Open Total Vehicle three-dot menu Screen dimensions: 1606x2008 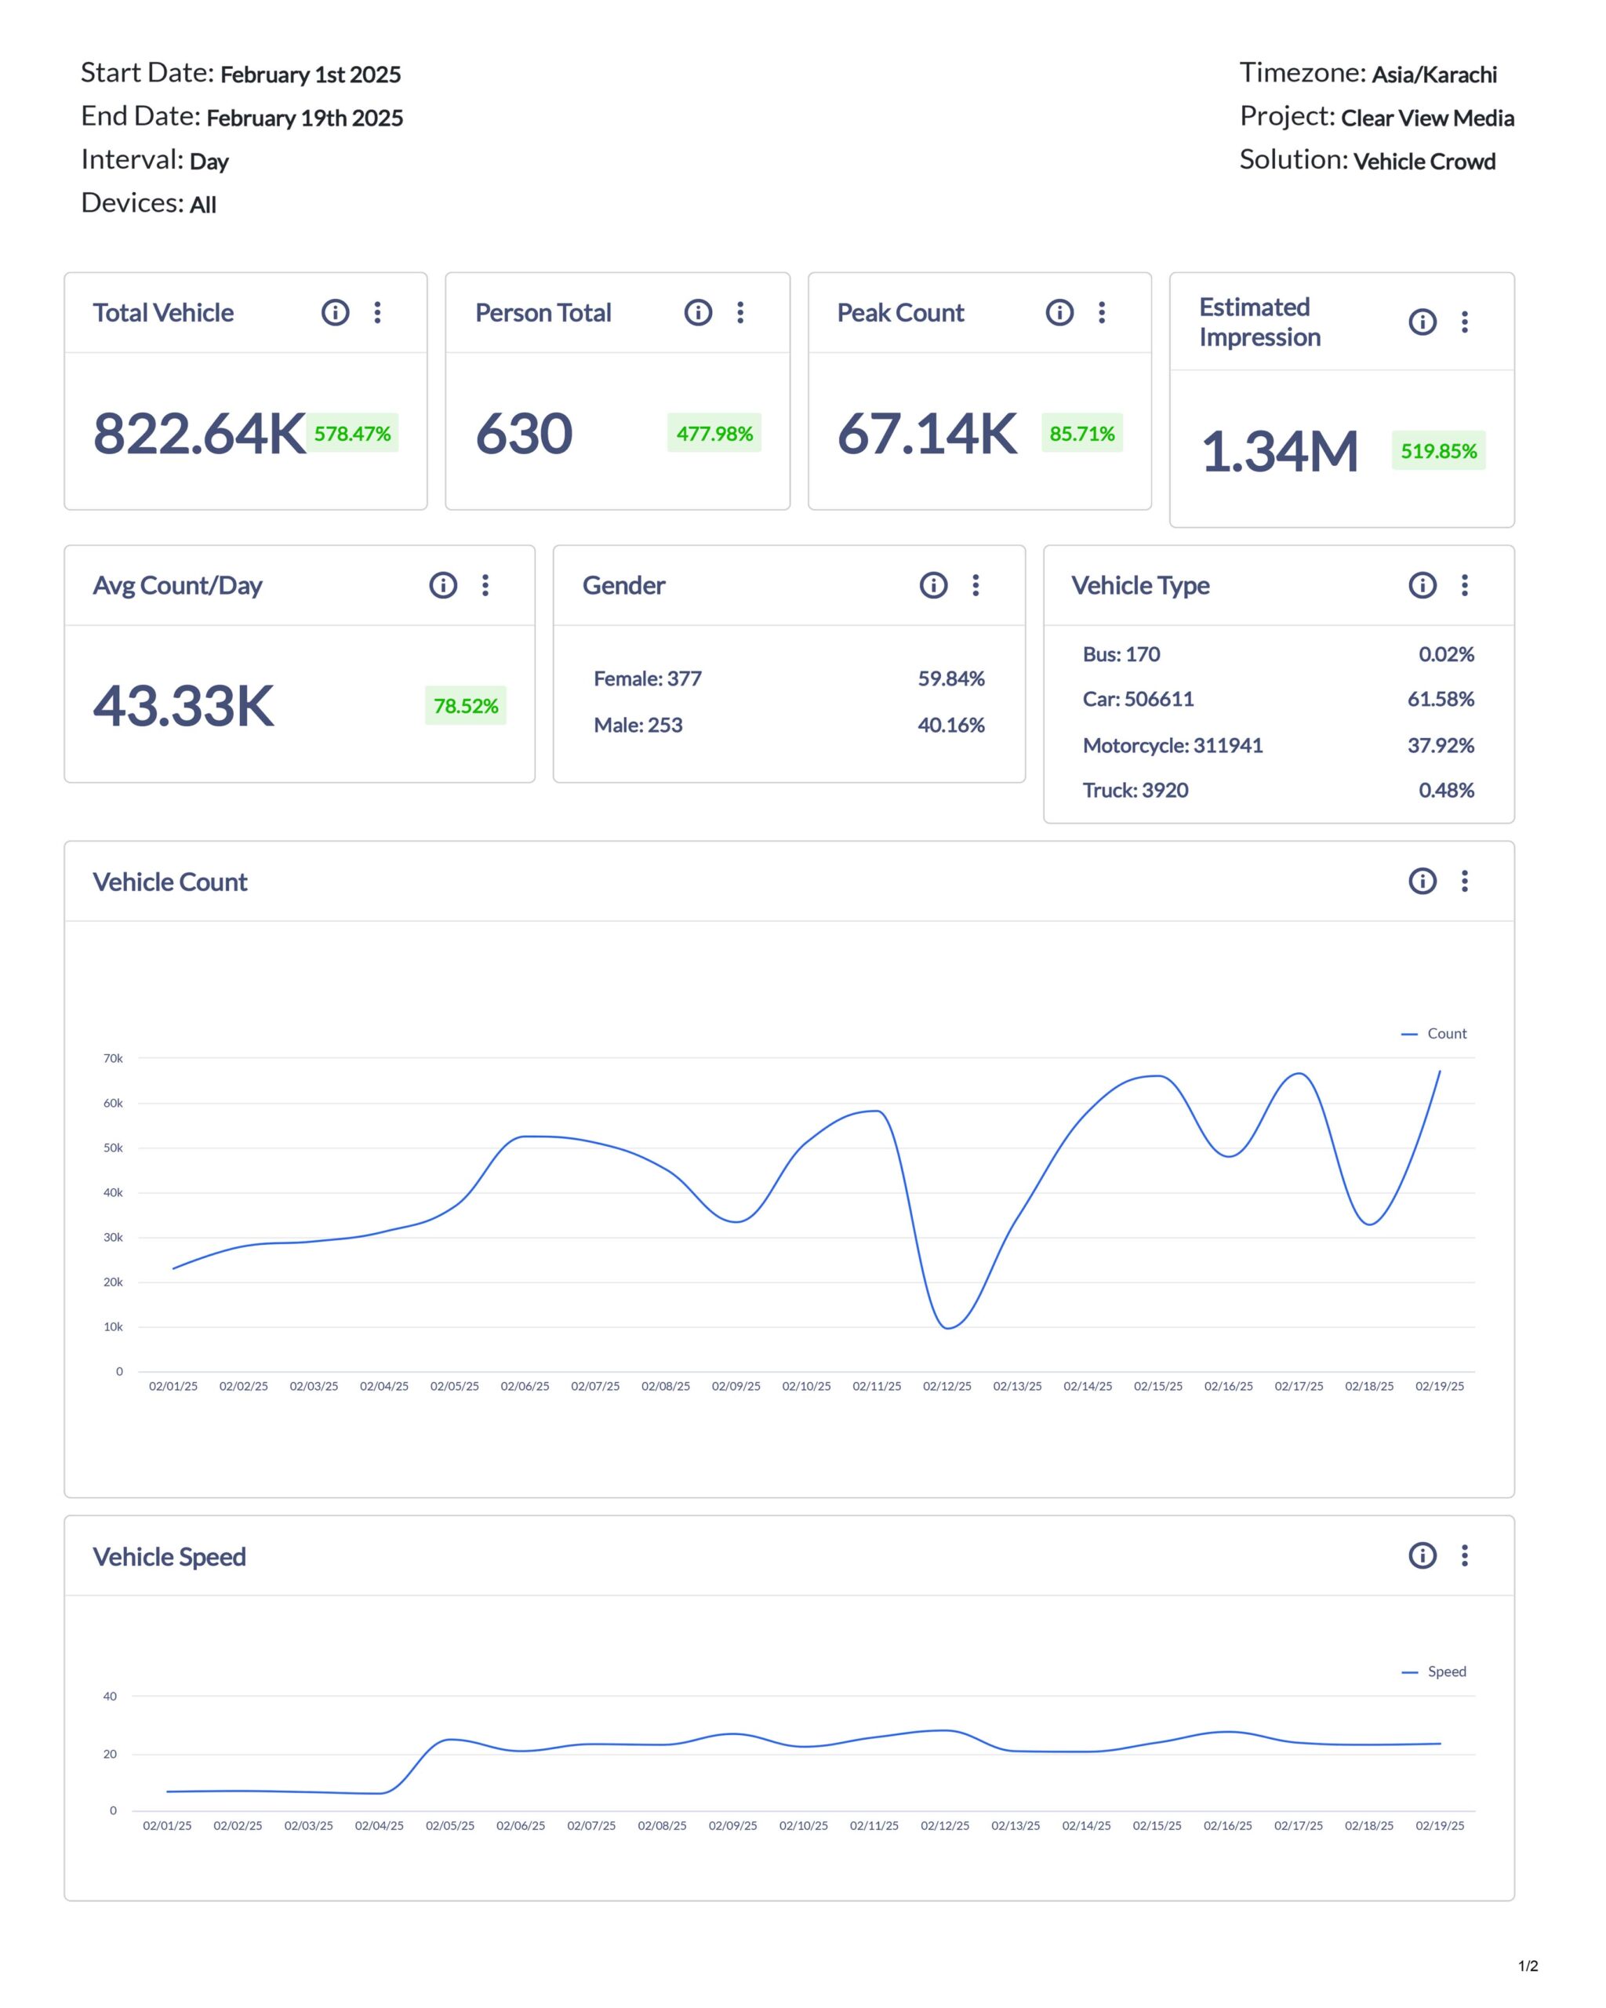(x=377, y=312)
